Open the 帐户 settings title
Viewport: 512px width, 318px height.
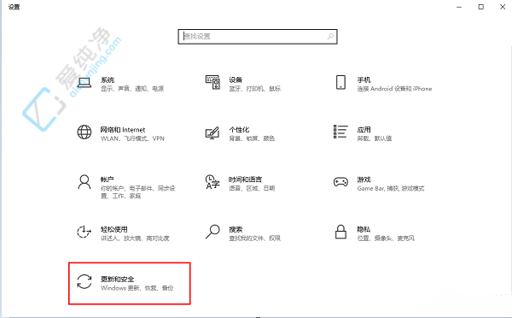click(108, 180)
